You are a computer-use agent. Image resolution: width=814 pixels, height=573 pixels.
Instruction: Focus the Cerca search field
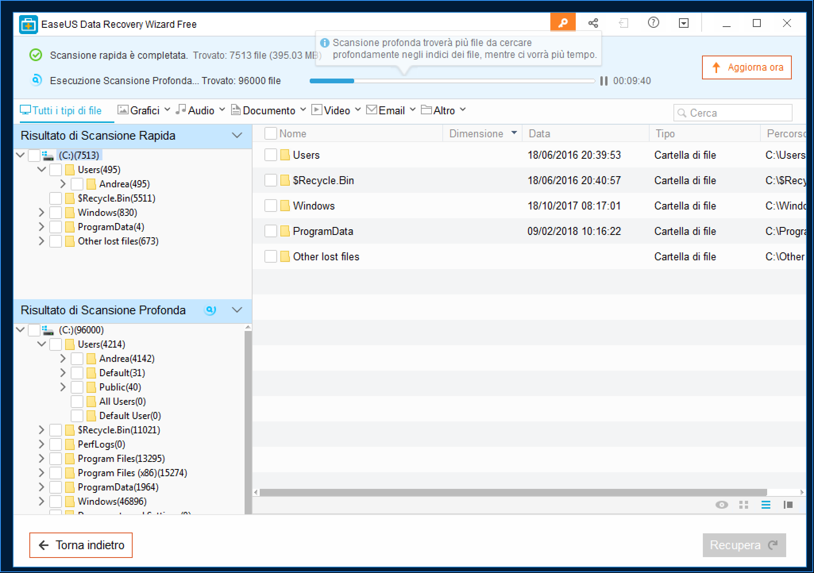733,113
